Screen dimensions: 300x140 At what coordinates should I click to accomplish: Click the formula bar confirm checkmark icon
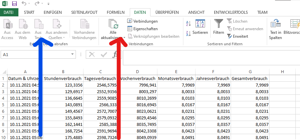(x=104, y=55)
